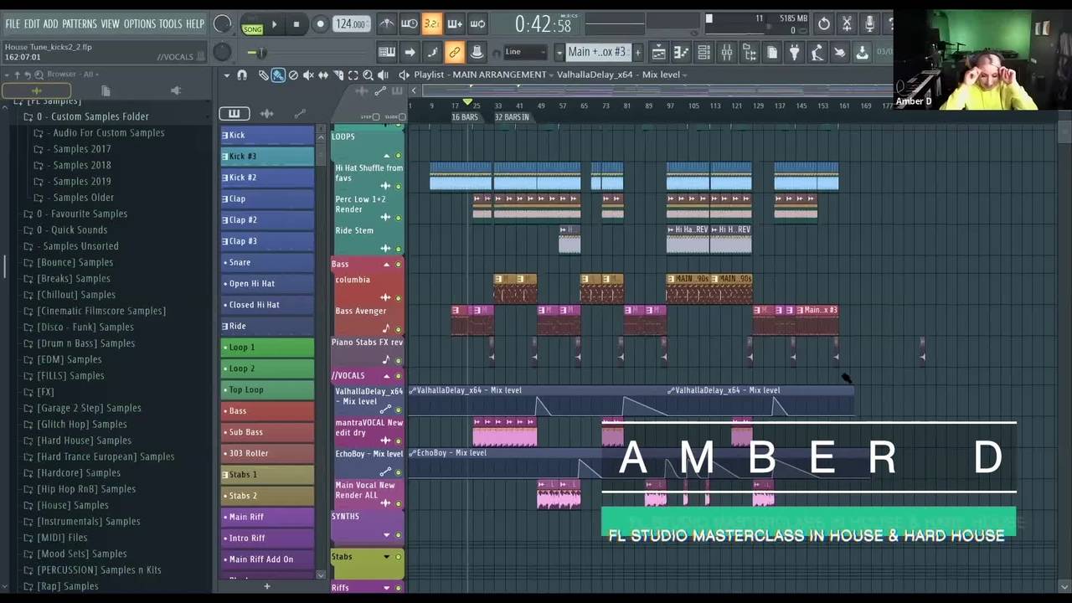Toggle mute LED on Bass Avenger track
1072x603 pixels.
[399, 329]
